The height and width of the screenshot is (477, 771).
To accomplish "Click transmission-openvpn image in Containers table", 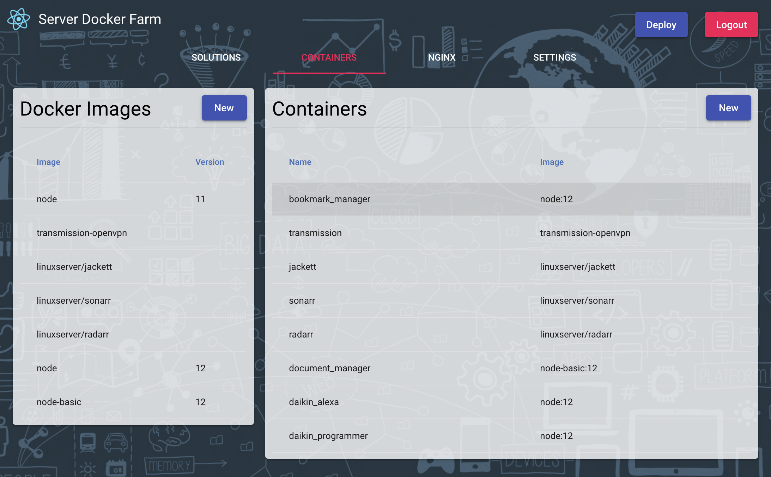I will pos(585,233).
